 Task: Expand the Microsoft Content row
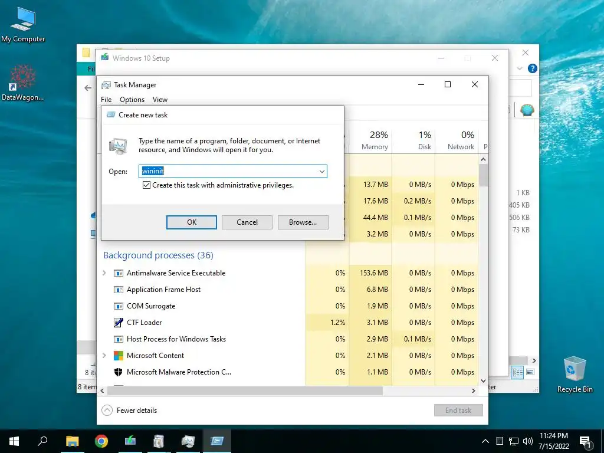point(104,355)
